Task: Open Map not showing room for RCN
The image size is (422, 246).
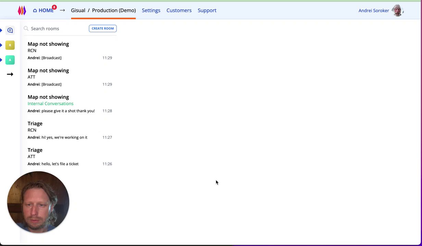Action: 70,51
